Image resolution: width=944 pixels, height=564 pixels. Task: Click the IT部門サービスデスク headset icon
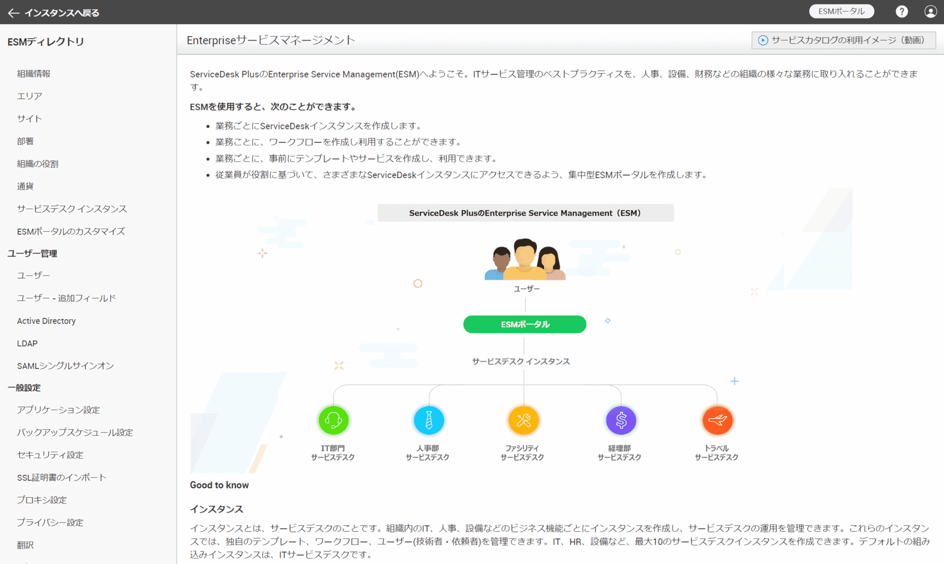point(333,420)
